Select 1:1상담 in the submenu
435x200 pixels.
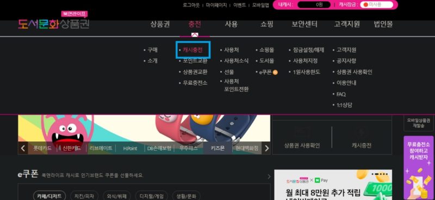click(x=344, y=105)
